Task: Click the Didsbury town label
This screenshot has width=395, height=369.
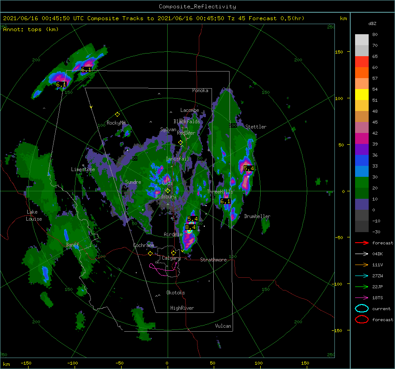Action: [x=165, y=197]
